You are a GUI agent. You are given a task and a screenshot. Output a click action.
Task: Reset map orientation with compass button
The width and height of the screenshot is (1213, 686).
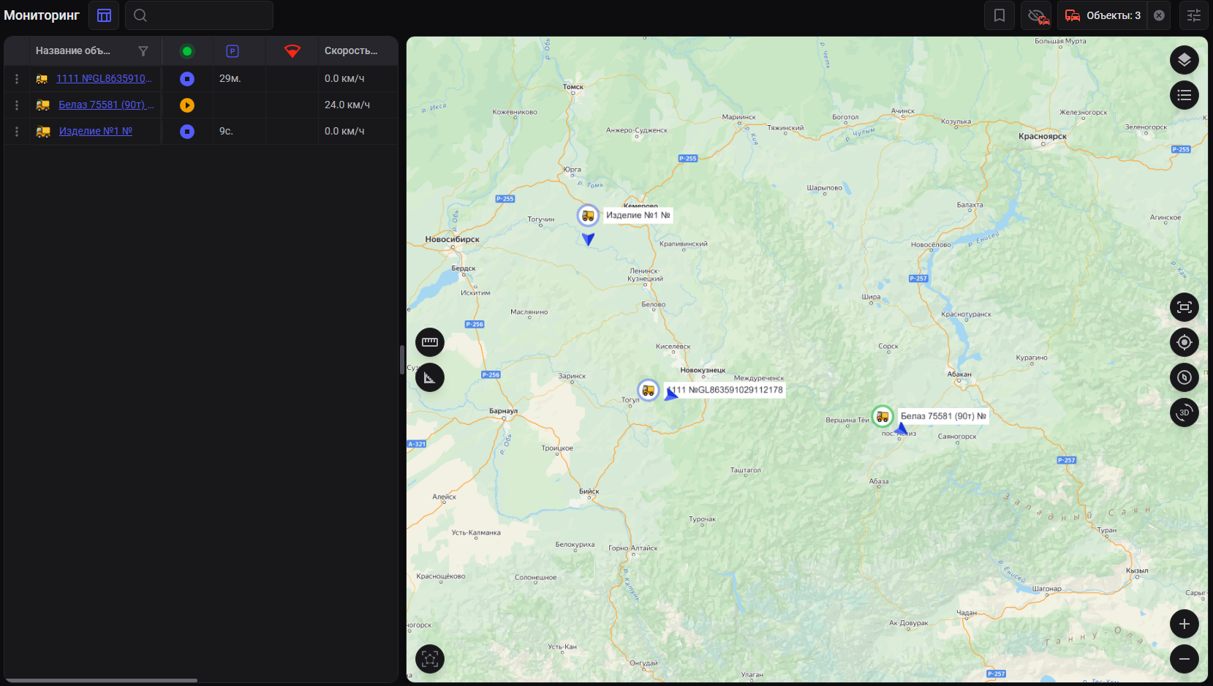point(1184,377)
